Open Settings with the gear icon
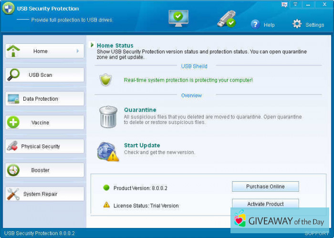The height and width of the screenshot is (238, 334). pyautogui.click(x=297, y=24)
